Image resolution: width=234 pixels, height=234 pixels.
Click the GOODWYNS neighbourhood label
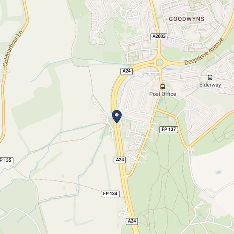click(186, 19)
